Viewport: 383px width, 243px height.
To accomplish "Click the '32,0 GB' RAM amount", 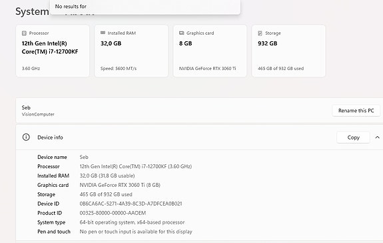I will pyautogui.click(x=111, y=43).
